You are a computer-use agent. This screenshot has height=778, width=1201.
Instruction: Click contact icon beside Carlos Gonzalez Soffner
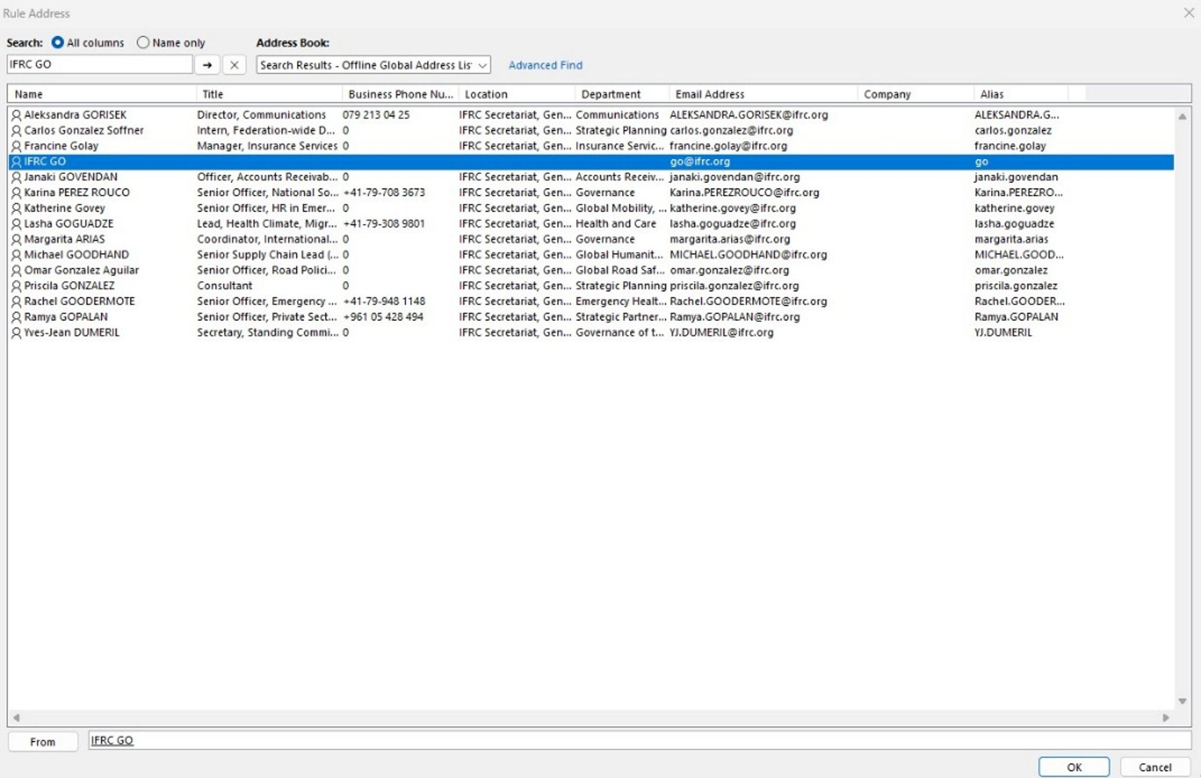coord(16,130)
